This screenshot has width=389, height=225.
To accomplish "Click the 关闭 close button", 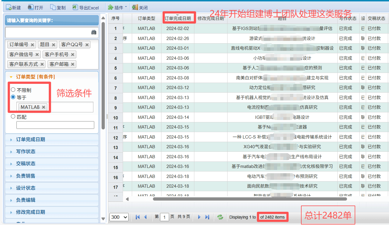I will [x=140, y=7].
